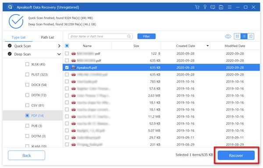Image resolution: width=263 pixels, height=168 pixels.
Task: Check the DOTX (72) type checkbox
Action: click(x=27, y=95)
